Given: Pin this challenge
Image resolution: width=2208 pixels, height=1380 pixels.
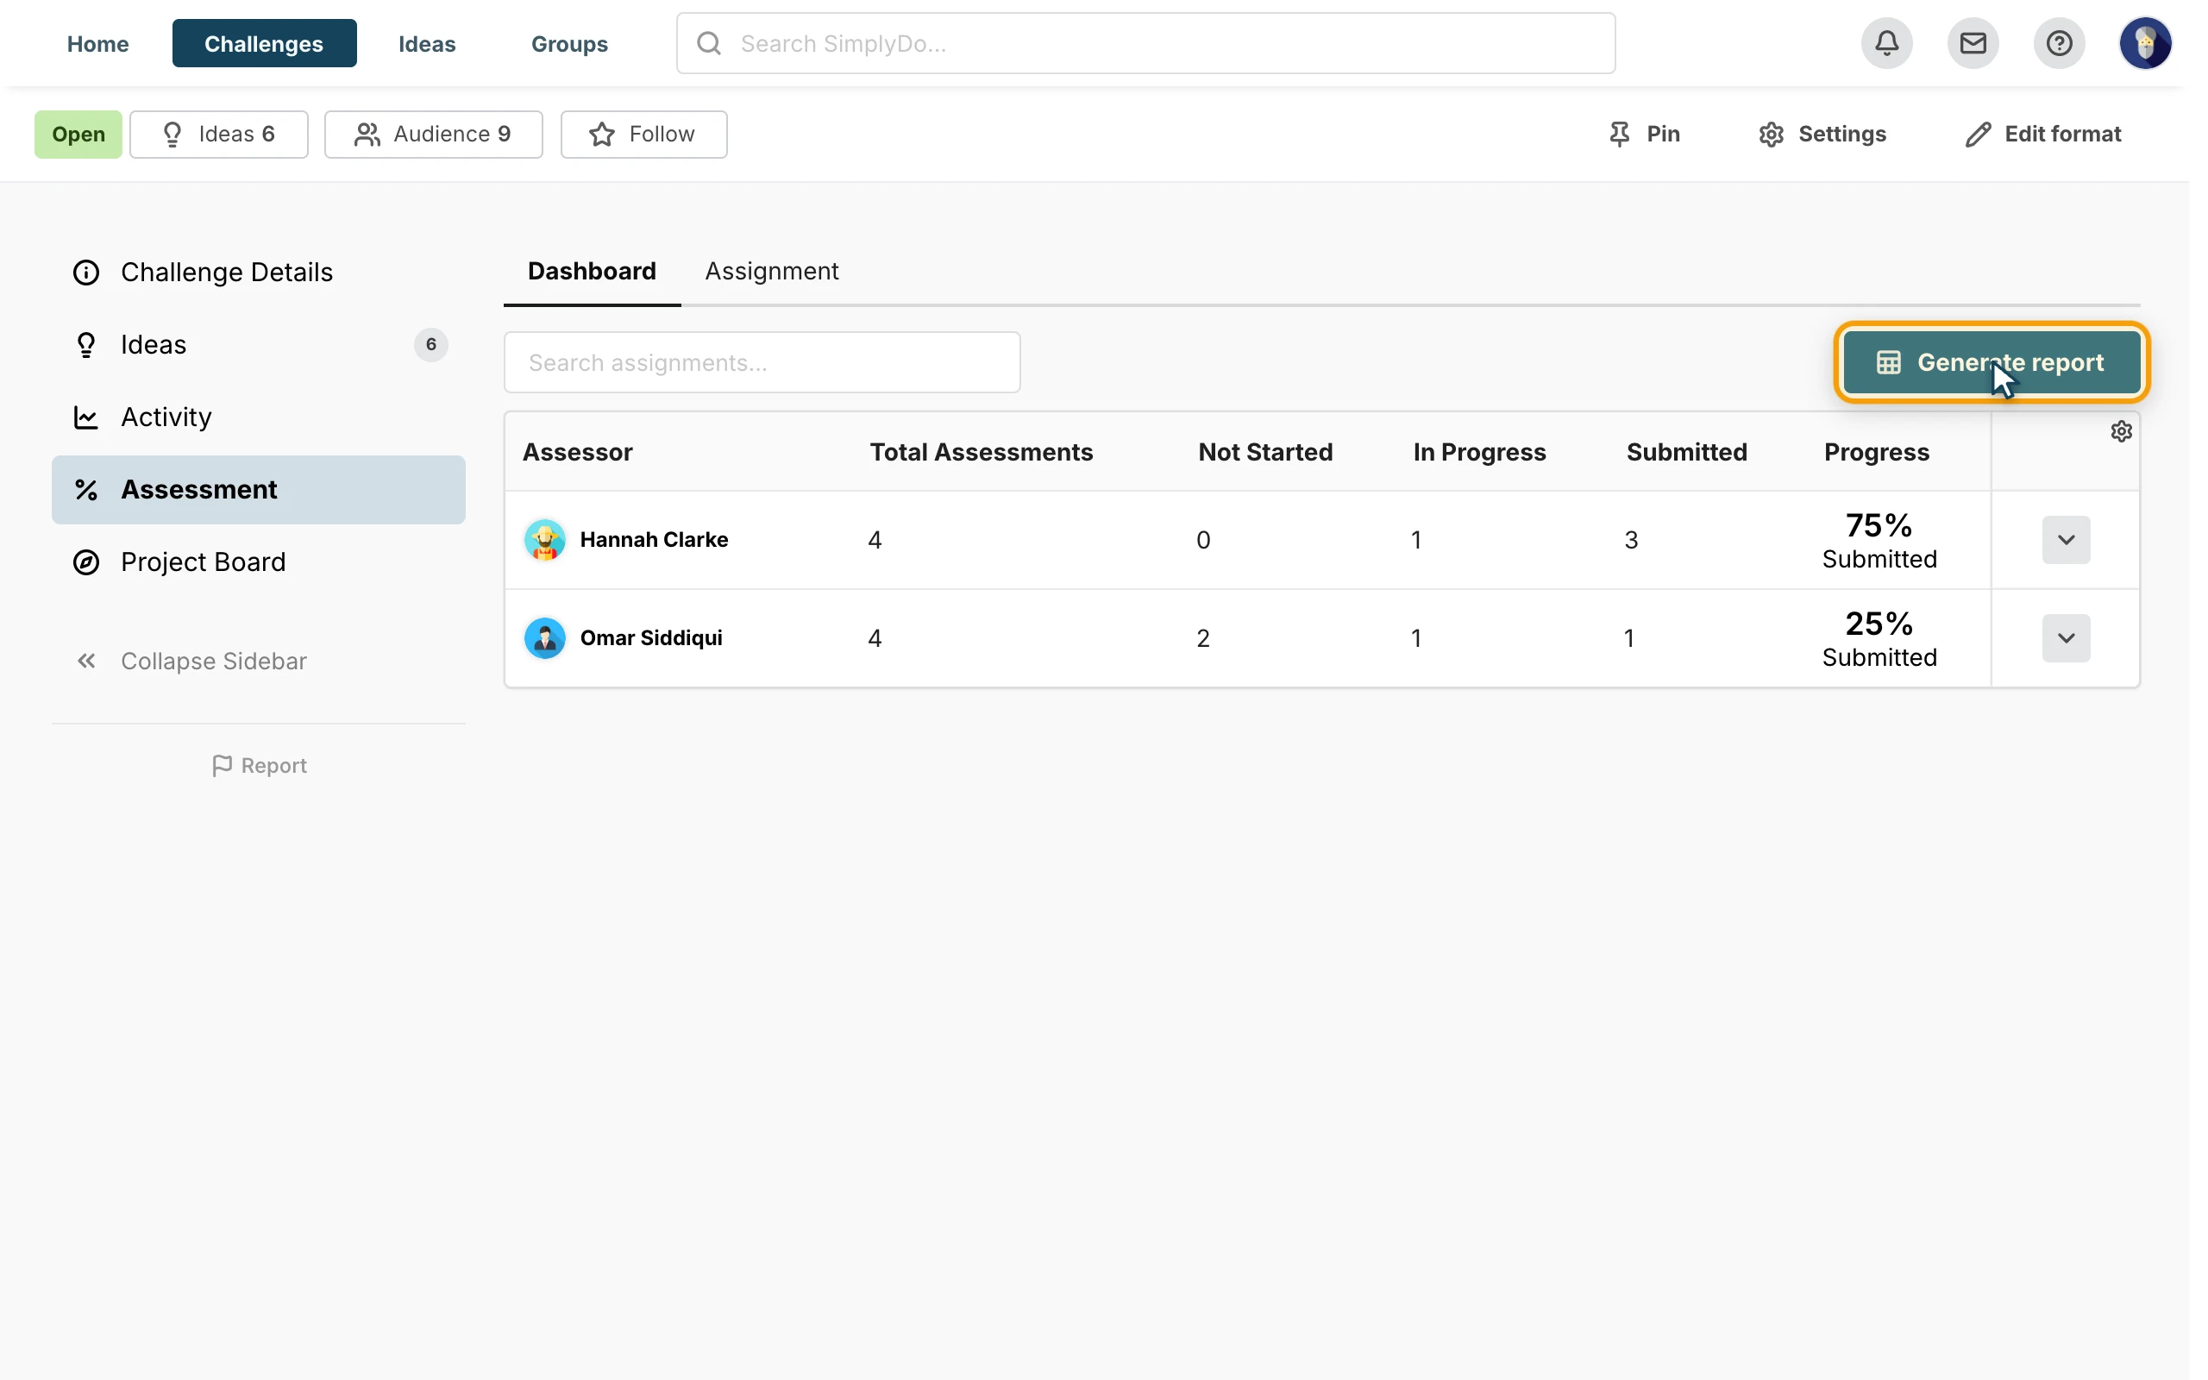Looking at the screenshot, I should (1644, 135).
